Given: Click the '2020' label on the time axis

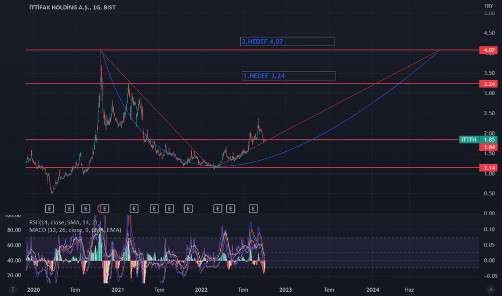Looking at the screenshot, I should click(33, 290).
